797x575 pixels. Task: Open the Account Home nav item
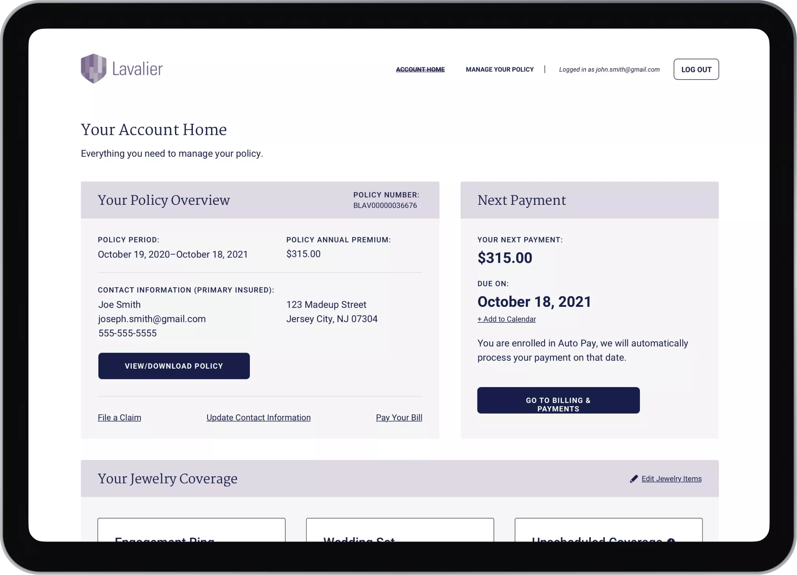tap(420, 69)
